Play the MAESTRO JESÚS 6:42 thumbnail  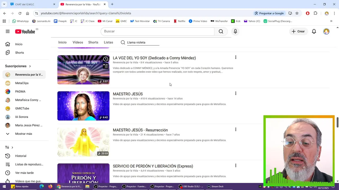[x=83, y=106]
